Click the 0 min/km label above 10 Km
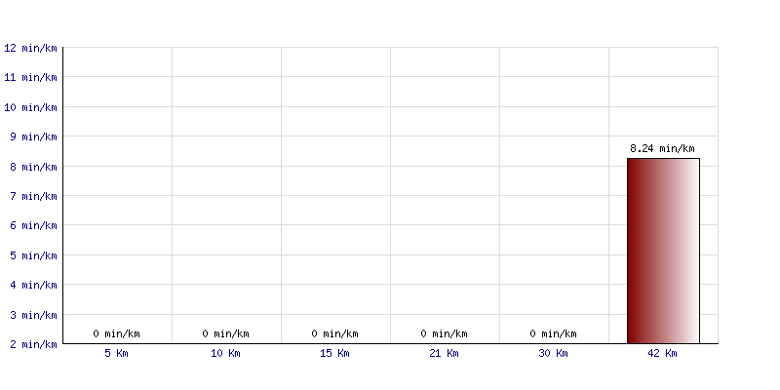 point(225,333)
